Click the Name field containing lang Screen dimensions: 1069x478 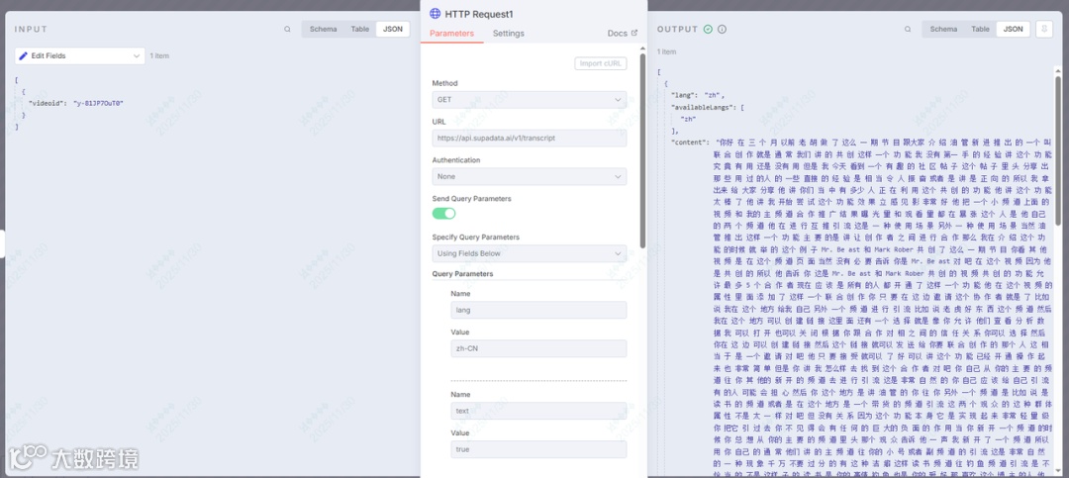pyautogui.click(x=538, y=310)
